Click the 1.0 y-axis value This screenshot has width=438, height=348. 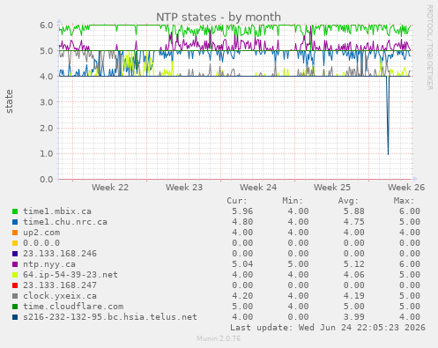click(47, 153)
